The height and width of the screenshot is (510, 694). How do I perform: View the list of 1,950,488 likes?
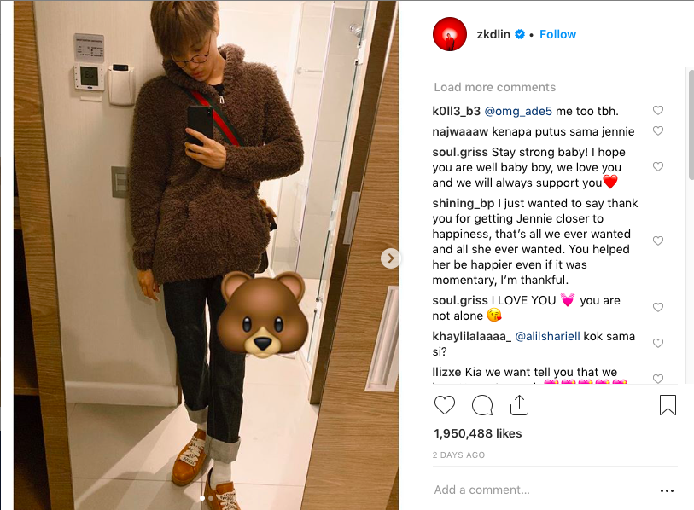tap(477, 433)
